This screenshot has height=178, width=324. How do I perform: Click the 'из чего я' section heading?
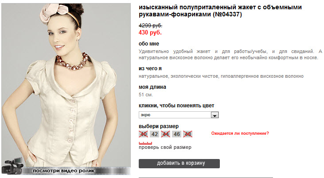pos(150,68)
